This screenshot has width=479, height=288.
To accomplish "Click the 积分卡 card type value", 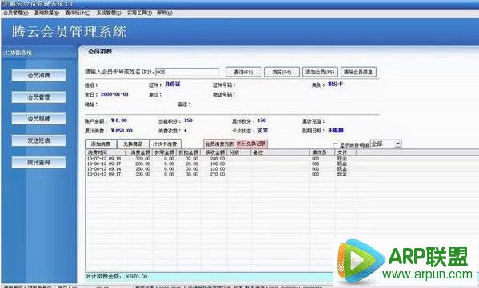I will click(335, 84).
